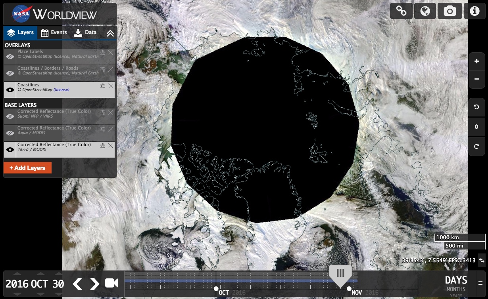Rotate the map clockwise
488x299 pixels.
point(476,147)
